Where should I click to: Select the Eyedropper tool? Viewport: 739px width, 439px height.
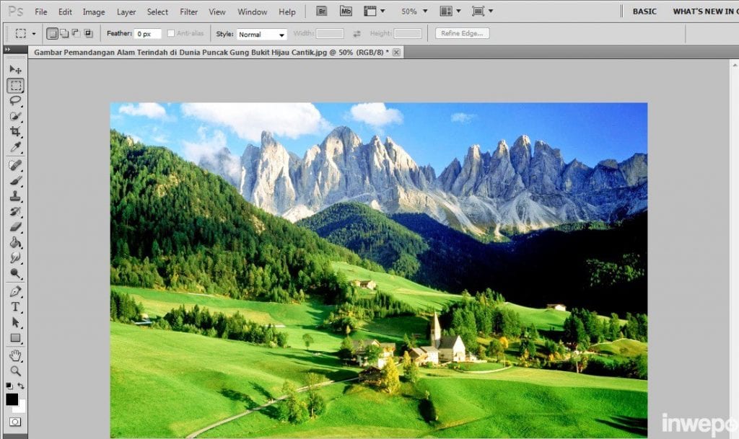pyautogui.click(x=15, y=147)
